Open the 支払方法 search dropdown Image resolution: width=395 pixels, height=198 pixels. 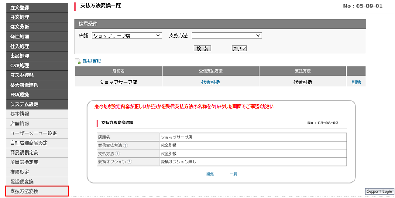227,36
